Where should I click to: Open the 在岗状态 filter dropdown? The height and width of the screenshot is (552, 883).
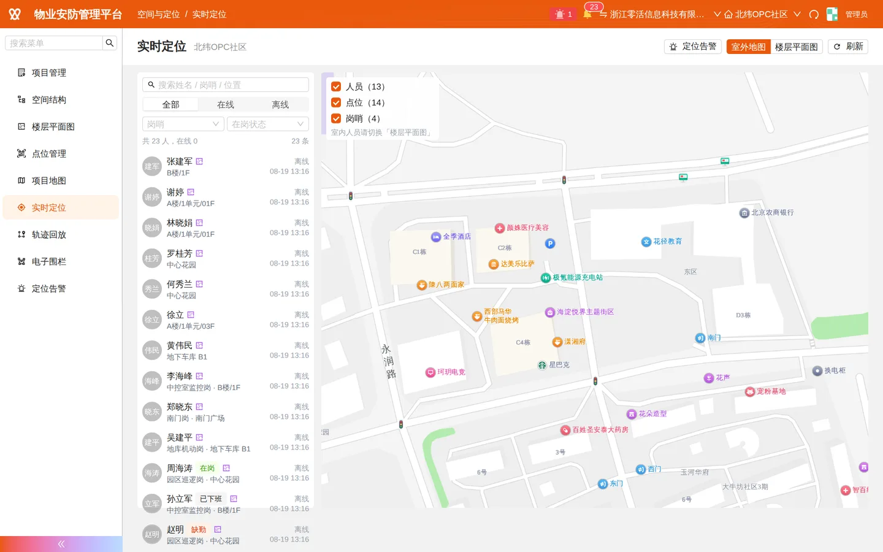(x=268, y=124)
